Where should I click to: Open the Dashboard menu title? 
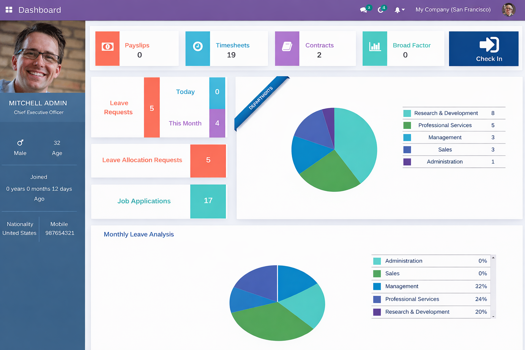(x=40, y=10)
